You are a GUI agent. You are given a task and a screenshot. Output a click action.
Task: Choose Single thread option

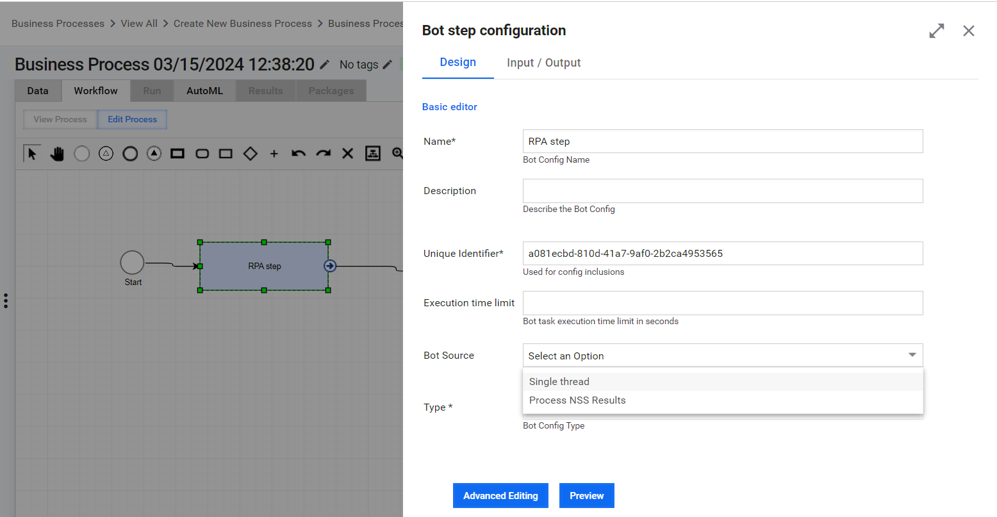(x=723, y=382)
